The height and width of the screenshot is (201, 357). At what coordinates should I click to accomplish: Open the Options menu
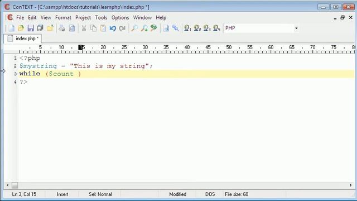[120, 17]
